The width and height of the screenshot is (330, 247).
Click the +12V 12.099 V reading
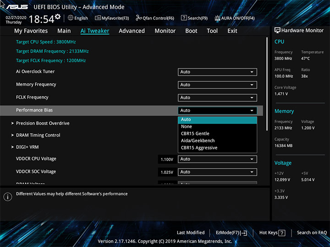point(282,180)
